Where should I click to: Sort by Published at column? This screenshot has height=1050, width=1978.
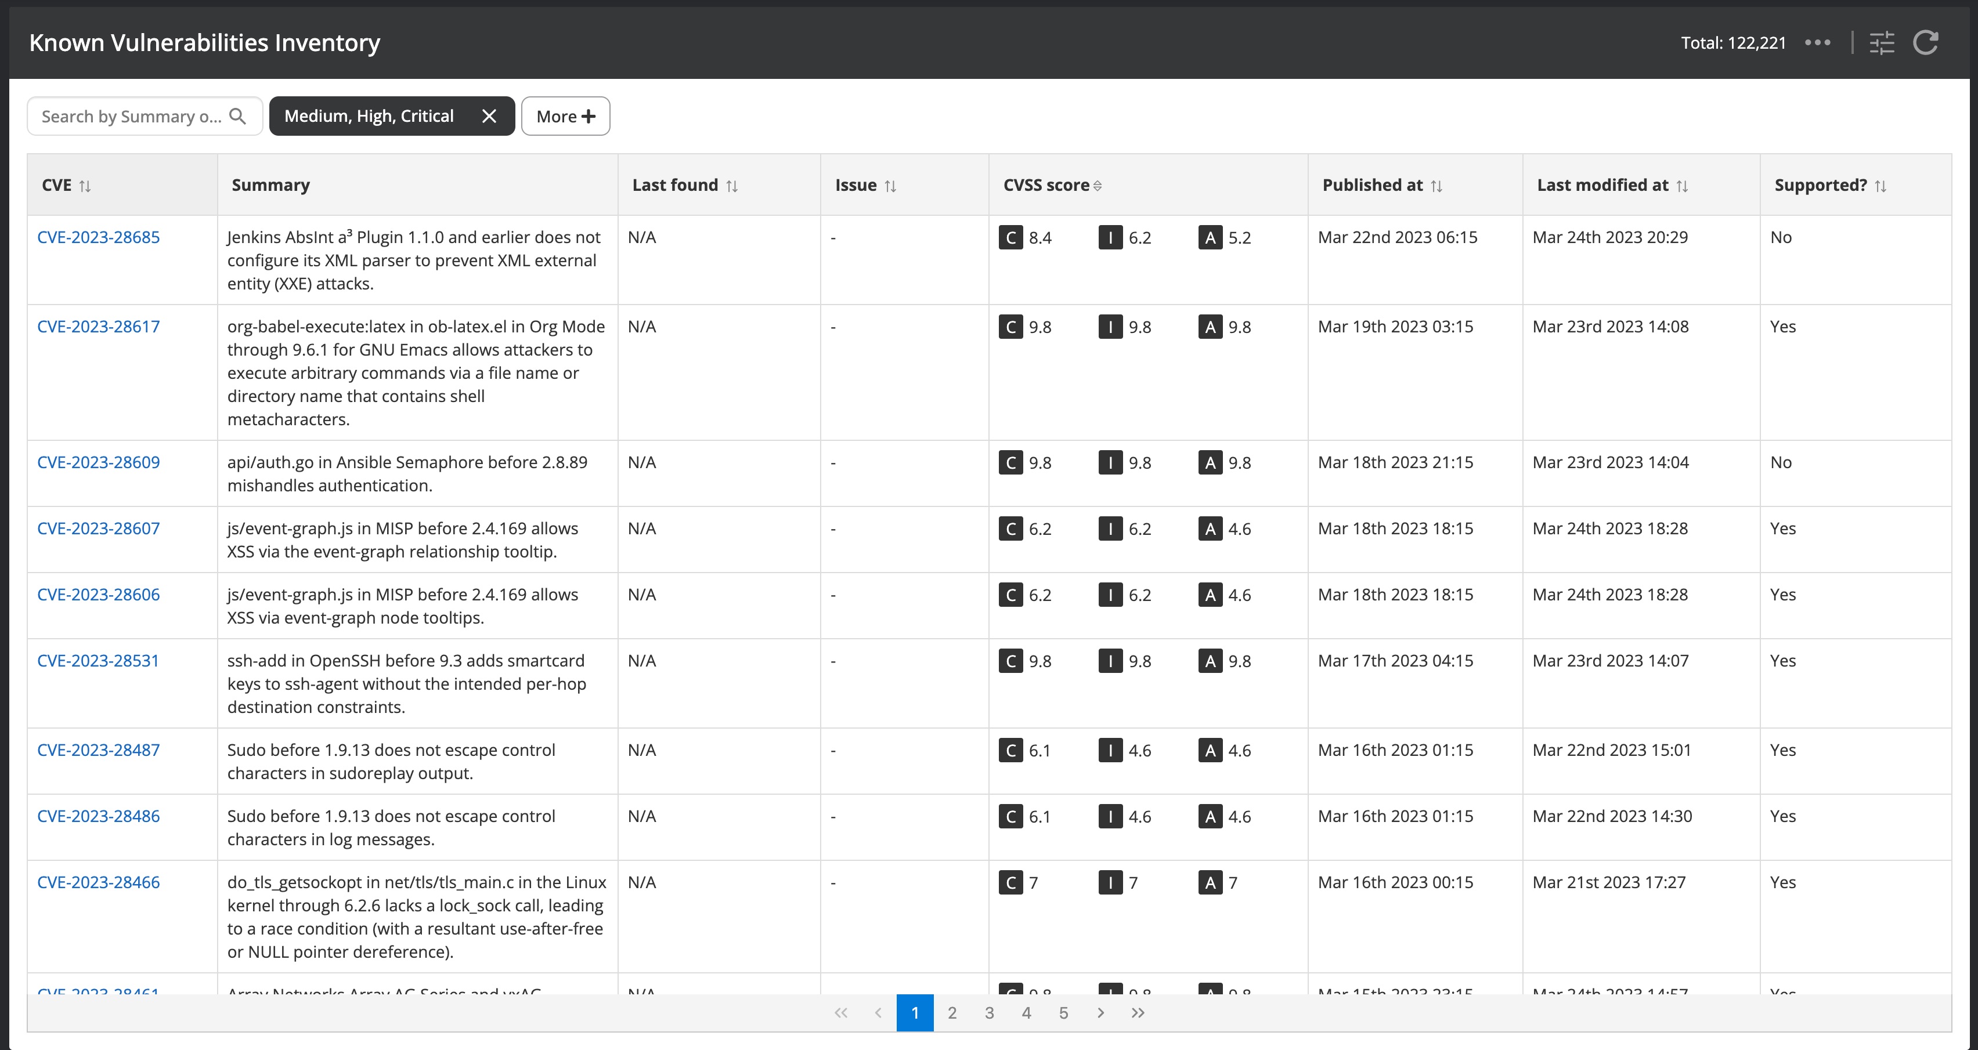click(x=1436, y=186)
